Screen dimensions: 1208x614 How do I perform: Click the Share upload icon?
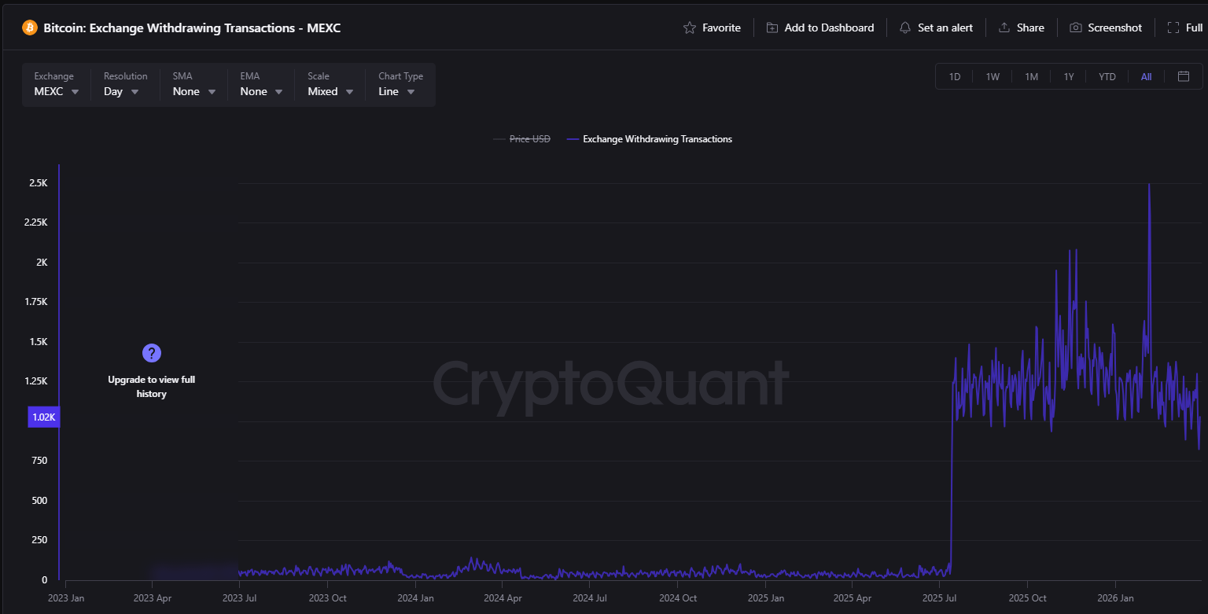click(x=1004, y=28)
